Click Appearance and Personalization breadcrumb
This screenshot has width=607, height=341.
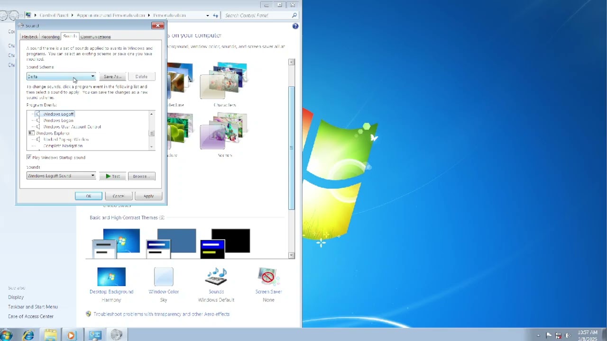point(111,15)
